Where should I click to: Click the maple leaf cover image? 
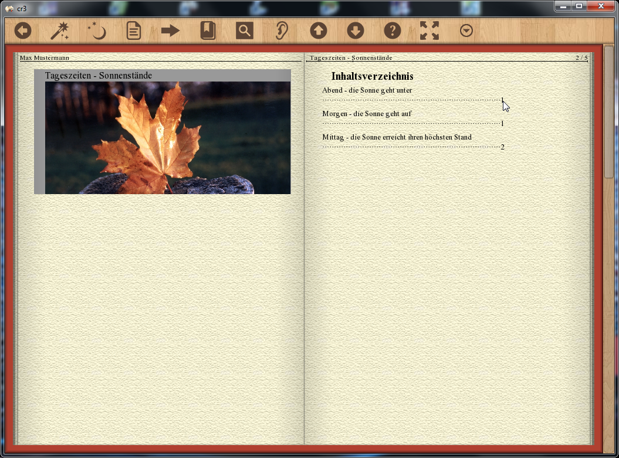click(x=167, y=138)
